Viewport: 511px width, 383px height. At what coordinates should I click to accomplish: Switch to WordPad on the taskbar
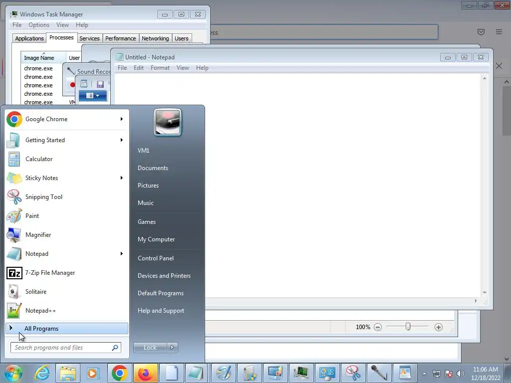(405, 373)
